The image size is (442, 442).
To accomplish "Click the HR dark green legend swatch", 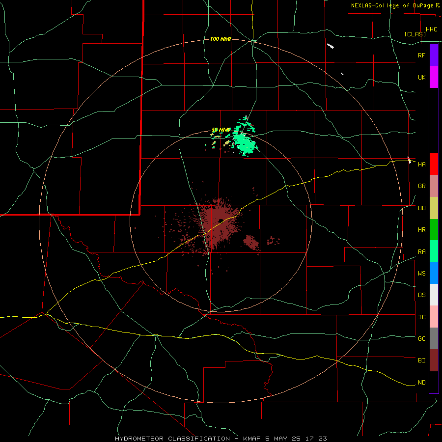I will click(x=434, y=230).
